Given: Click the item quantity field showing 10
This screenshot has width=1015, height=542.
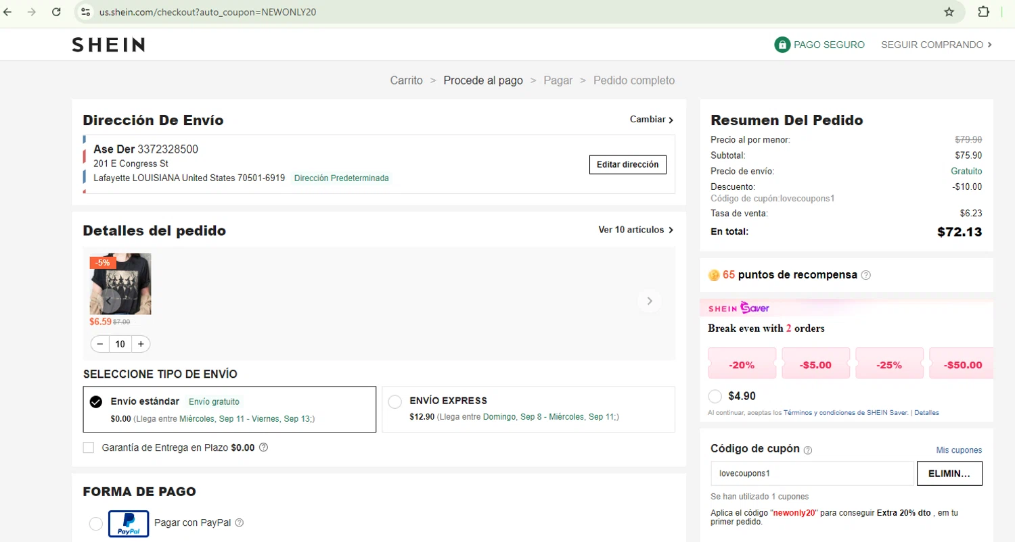Looking at the screenshot, I should [x=120, y=344].
